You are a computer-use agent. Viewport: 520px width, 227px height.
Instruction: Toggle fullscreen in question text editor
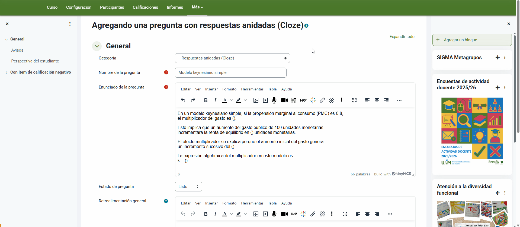click(354, 100)
